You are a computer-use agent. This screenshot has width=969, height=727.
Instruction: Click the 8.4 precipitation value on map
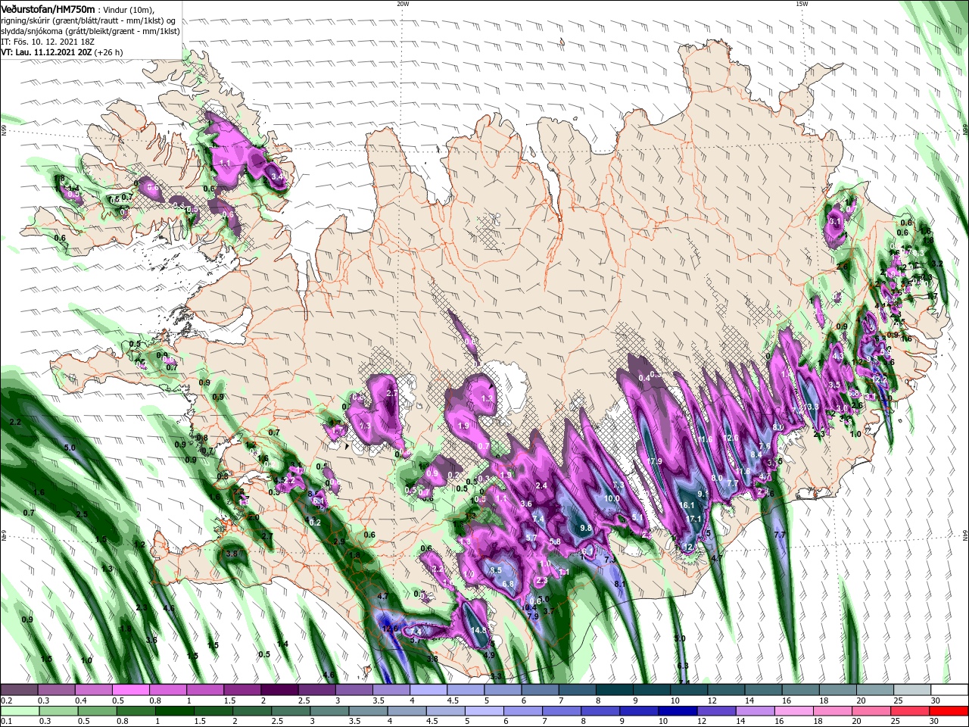756,454
